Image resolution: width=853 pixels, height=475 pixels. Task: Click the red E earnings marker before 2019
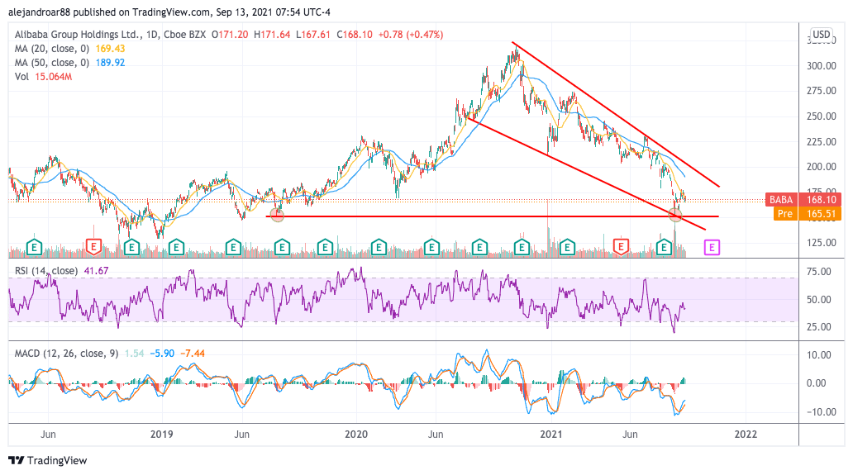click(93, 247)
